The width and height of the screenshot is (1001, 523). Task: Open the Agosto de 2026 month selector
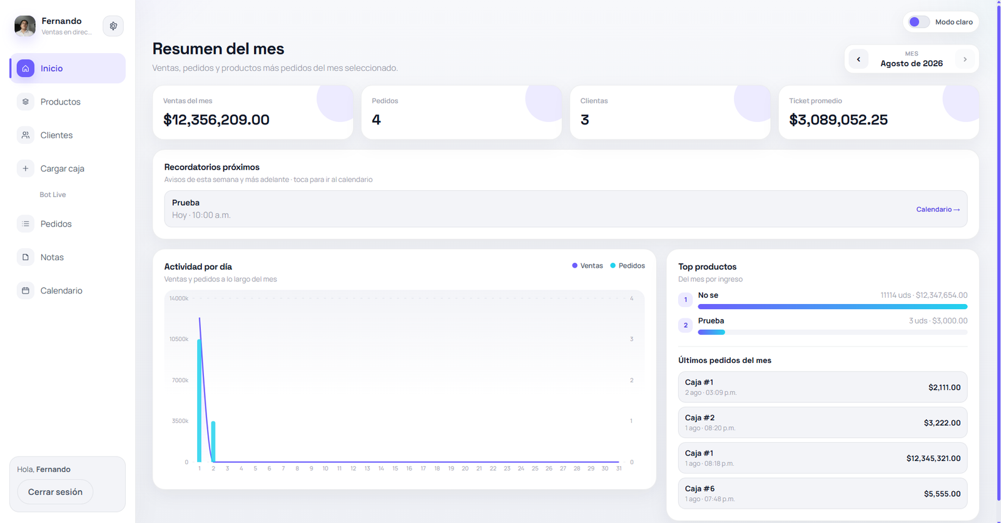click(x=912, y=59)
